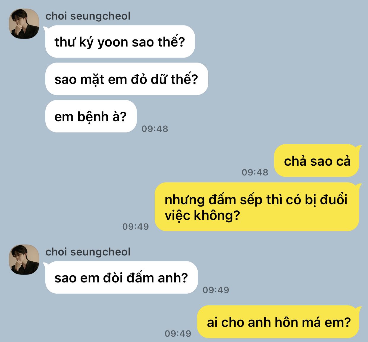Select yellow bubble 'nhưng đấm sếp thì có bị đuổi việc không?'
This screenshot has height=342, width=368.
point(257,207)
